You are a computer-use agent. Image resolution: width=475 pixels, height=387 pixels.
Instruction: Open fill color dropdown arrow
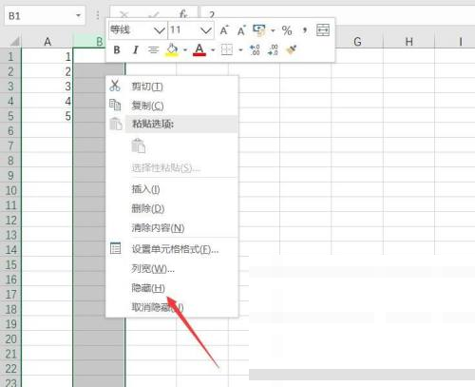click(x=185, y=49)
